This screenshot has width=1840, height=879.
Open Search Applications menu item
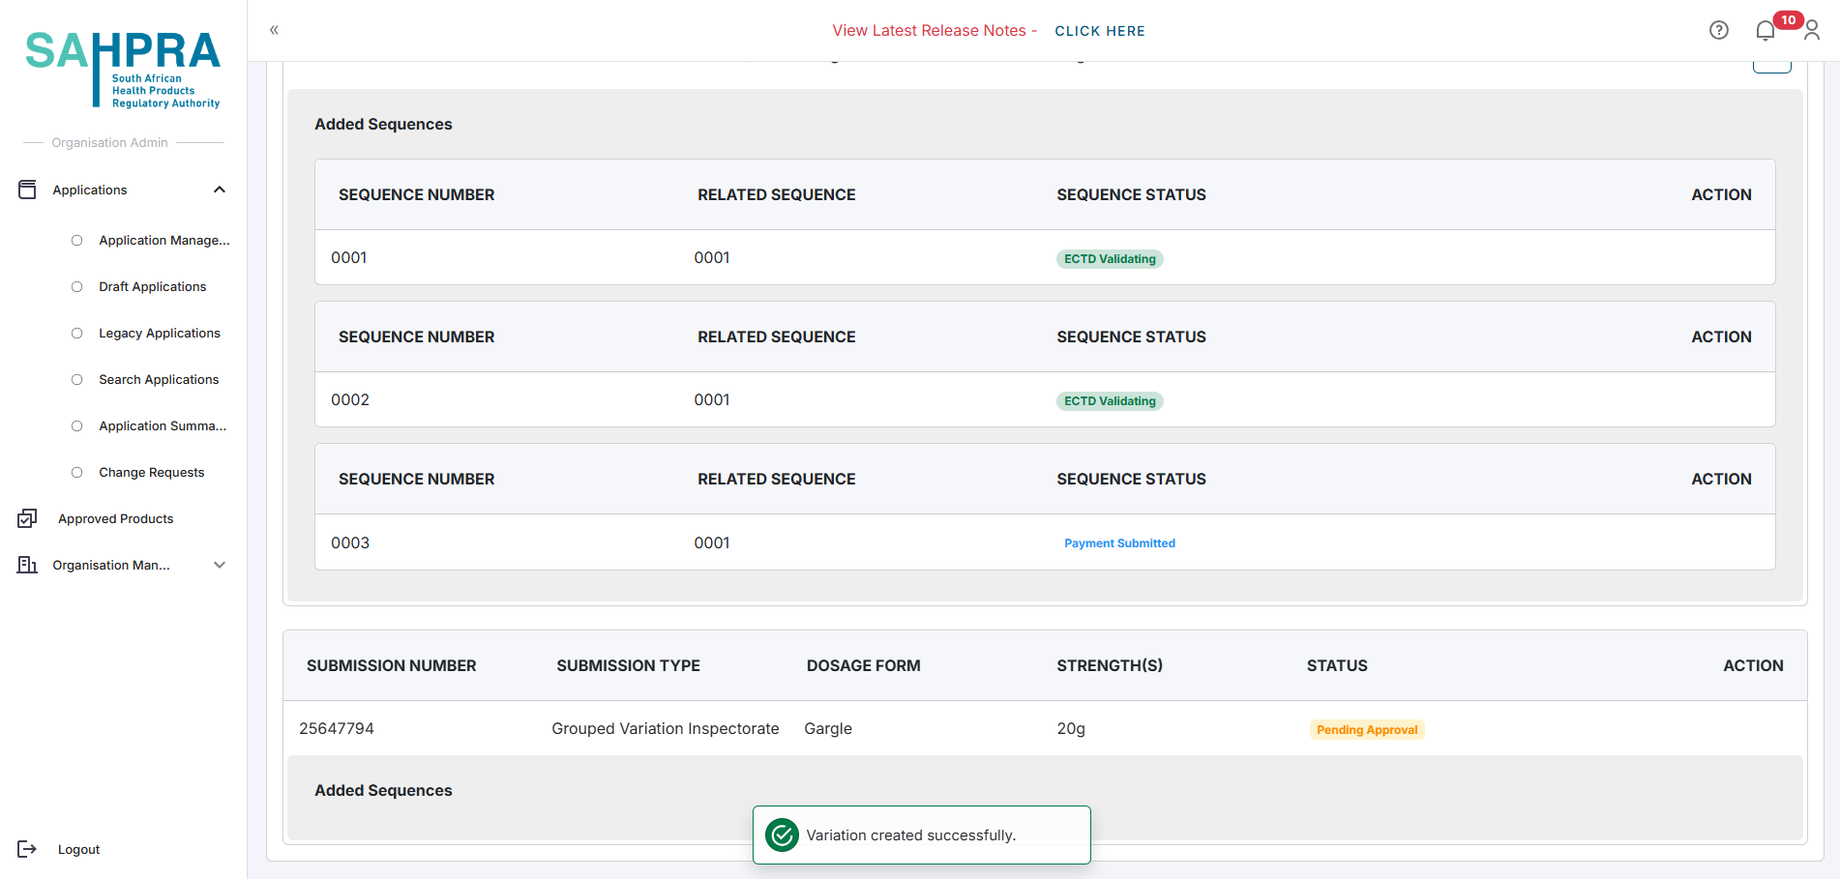point(159,380)
